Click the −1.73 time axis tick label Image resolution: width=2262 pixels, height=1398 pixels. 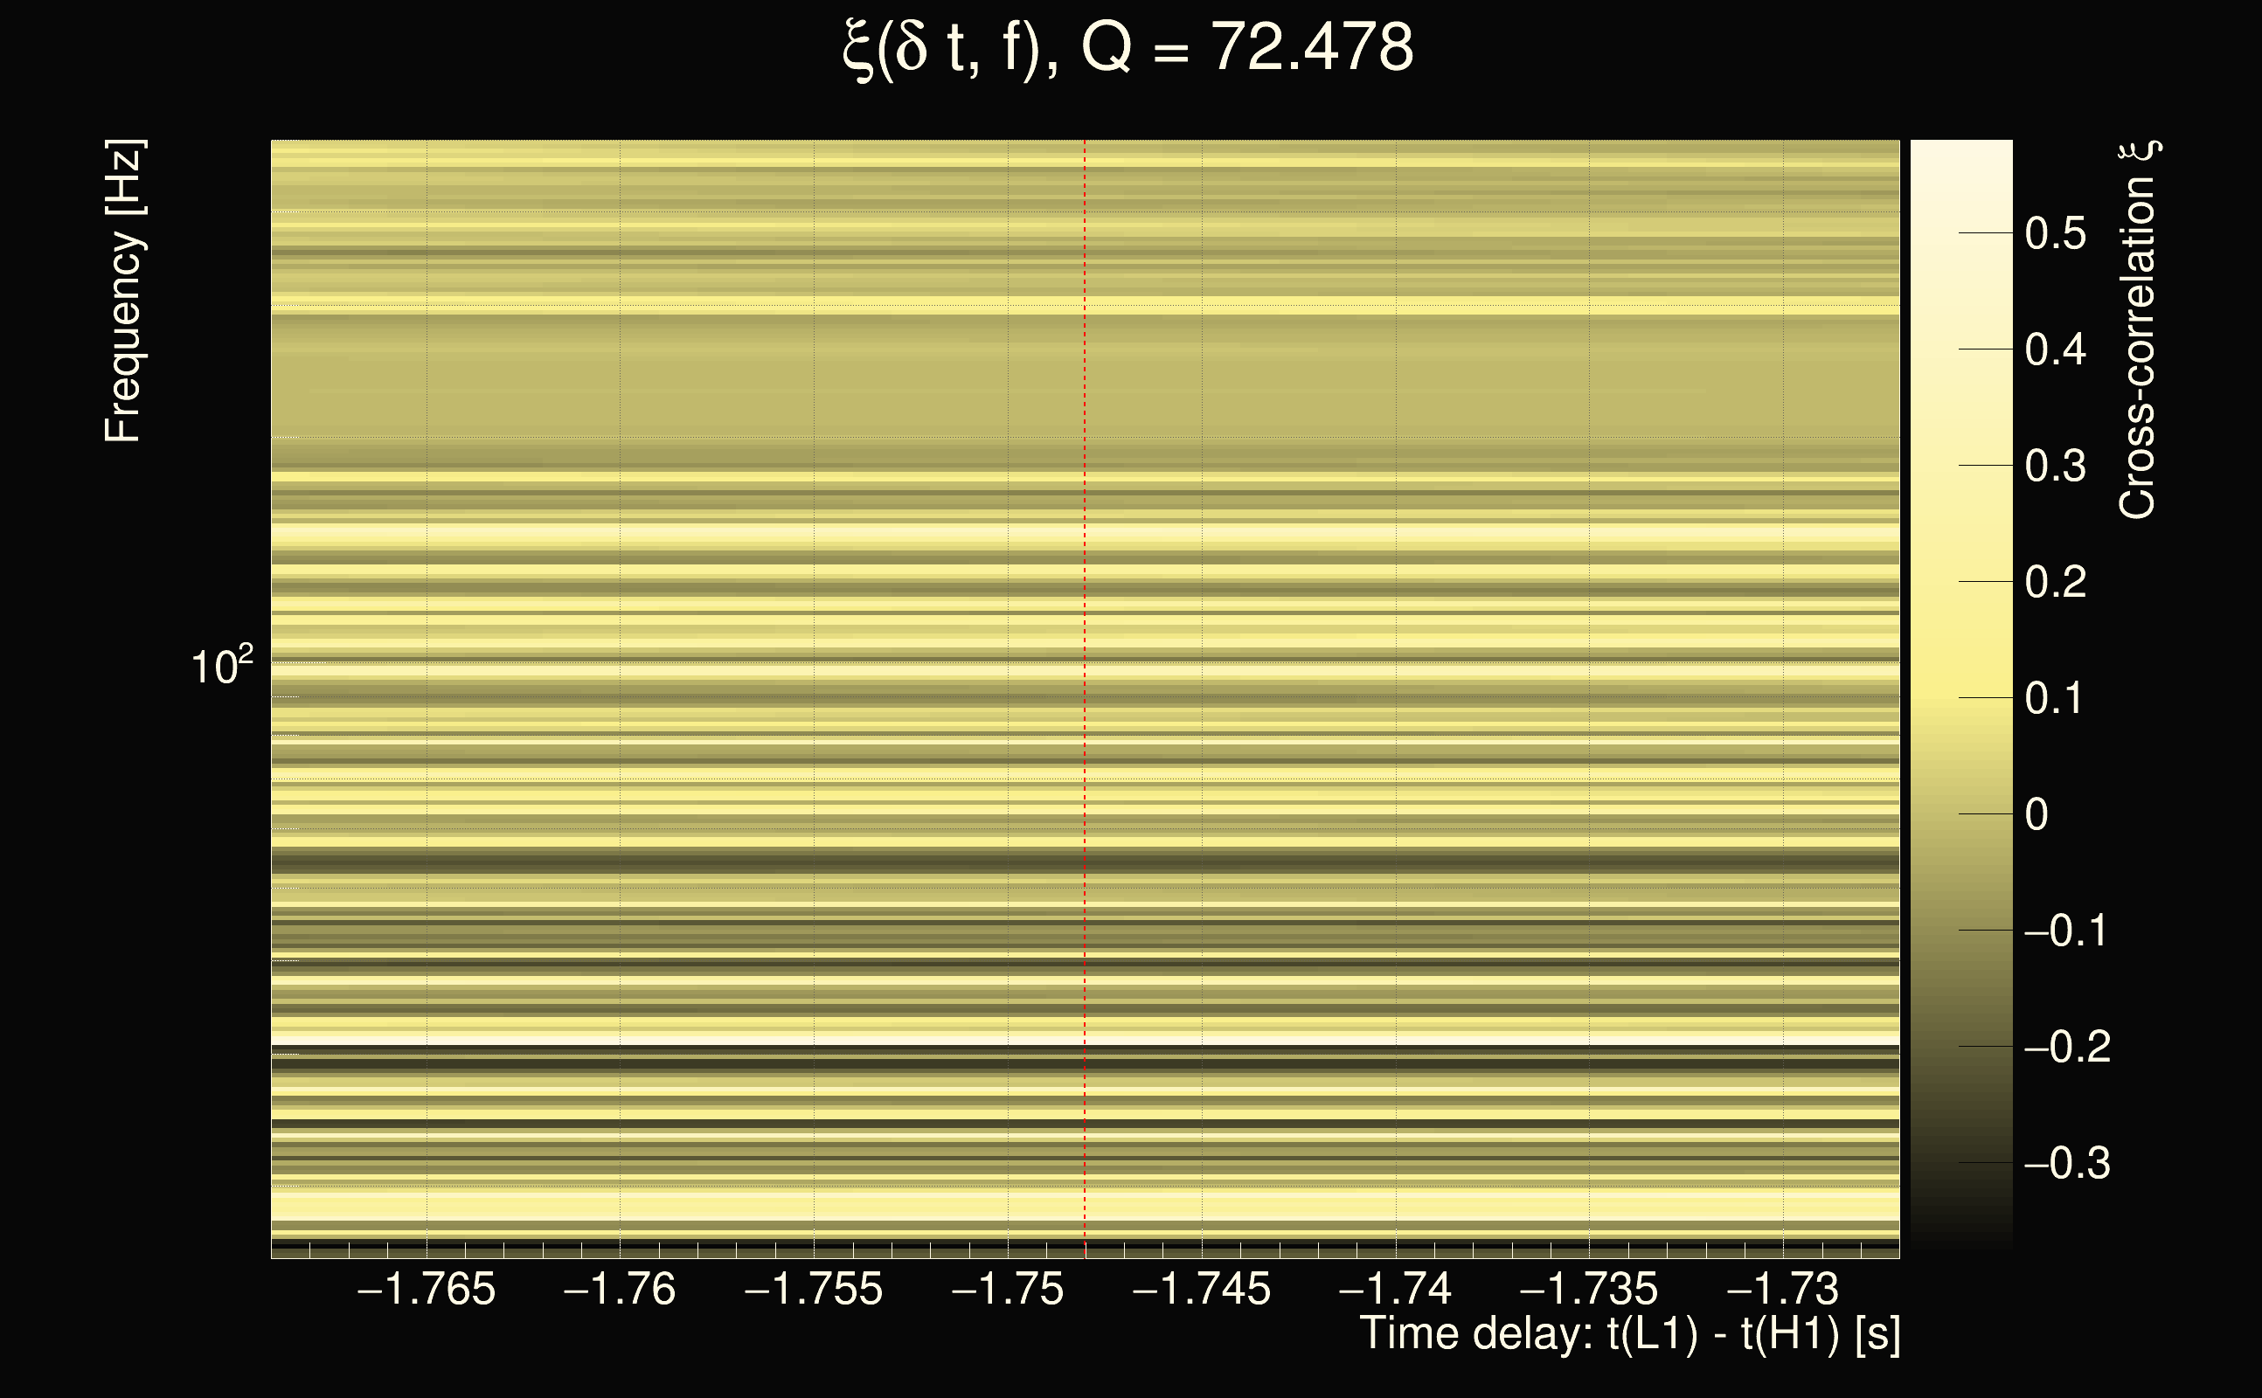pos(1782,1289)
